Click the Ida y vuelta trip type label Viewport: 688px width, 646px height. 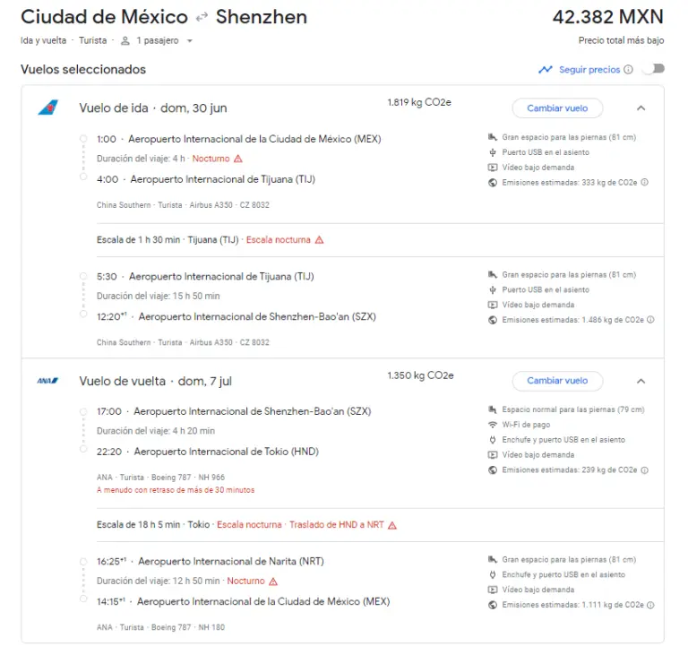coord(43,40)
